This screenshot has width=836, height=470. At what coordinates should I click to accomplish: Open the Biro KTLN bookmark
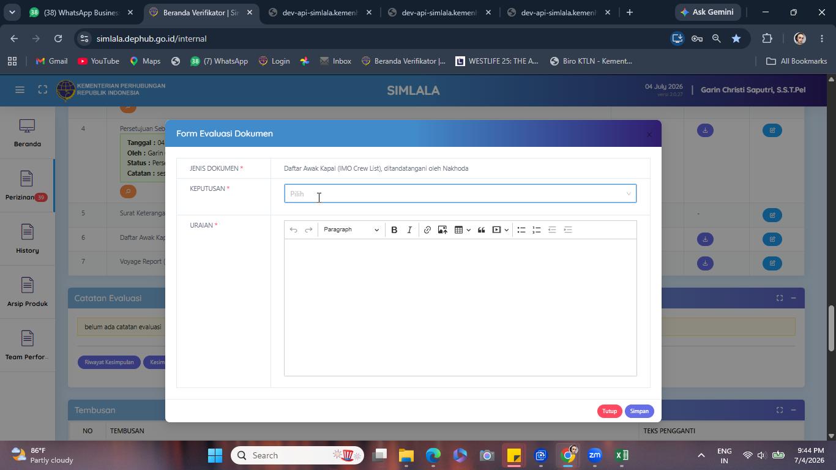[591, 61]
